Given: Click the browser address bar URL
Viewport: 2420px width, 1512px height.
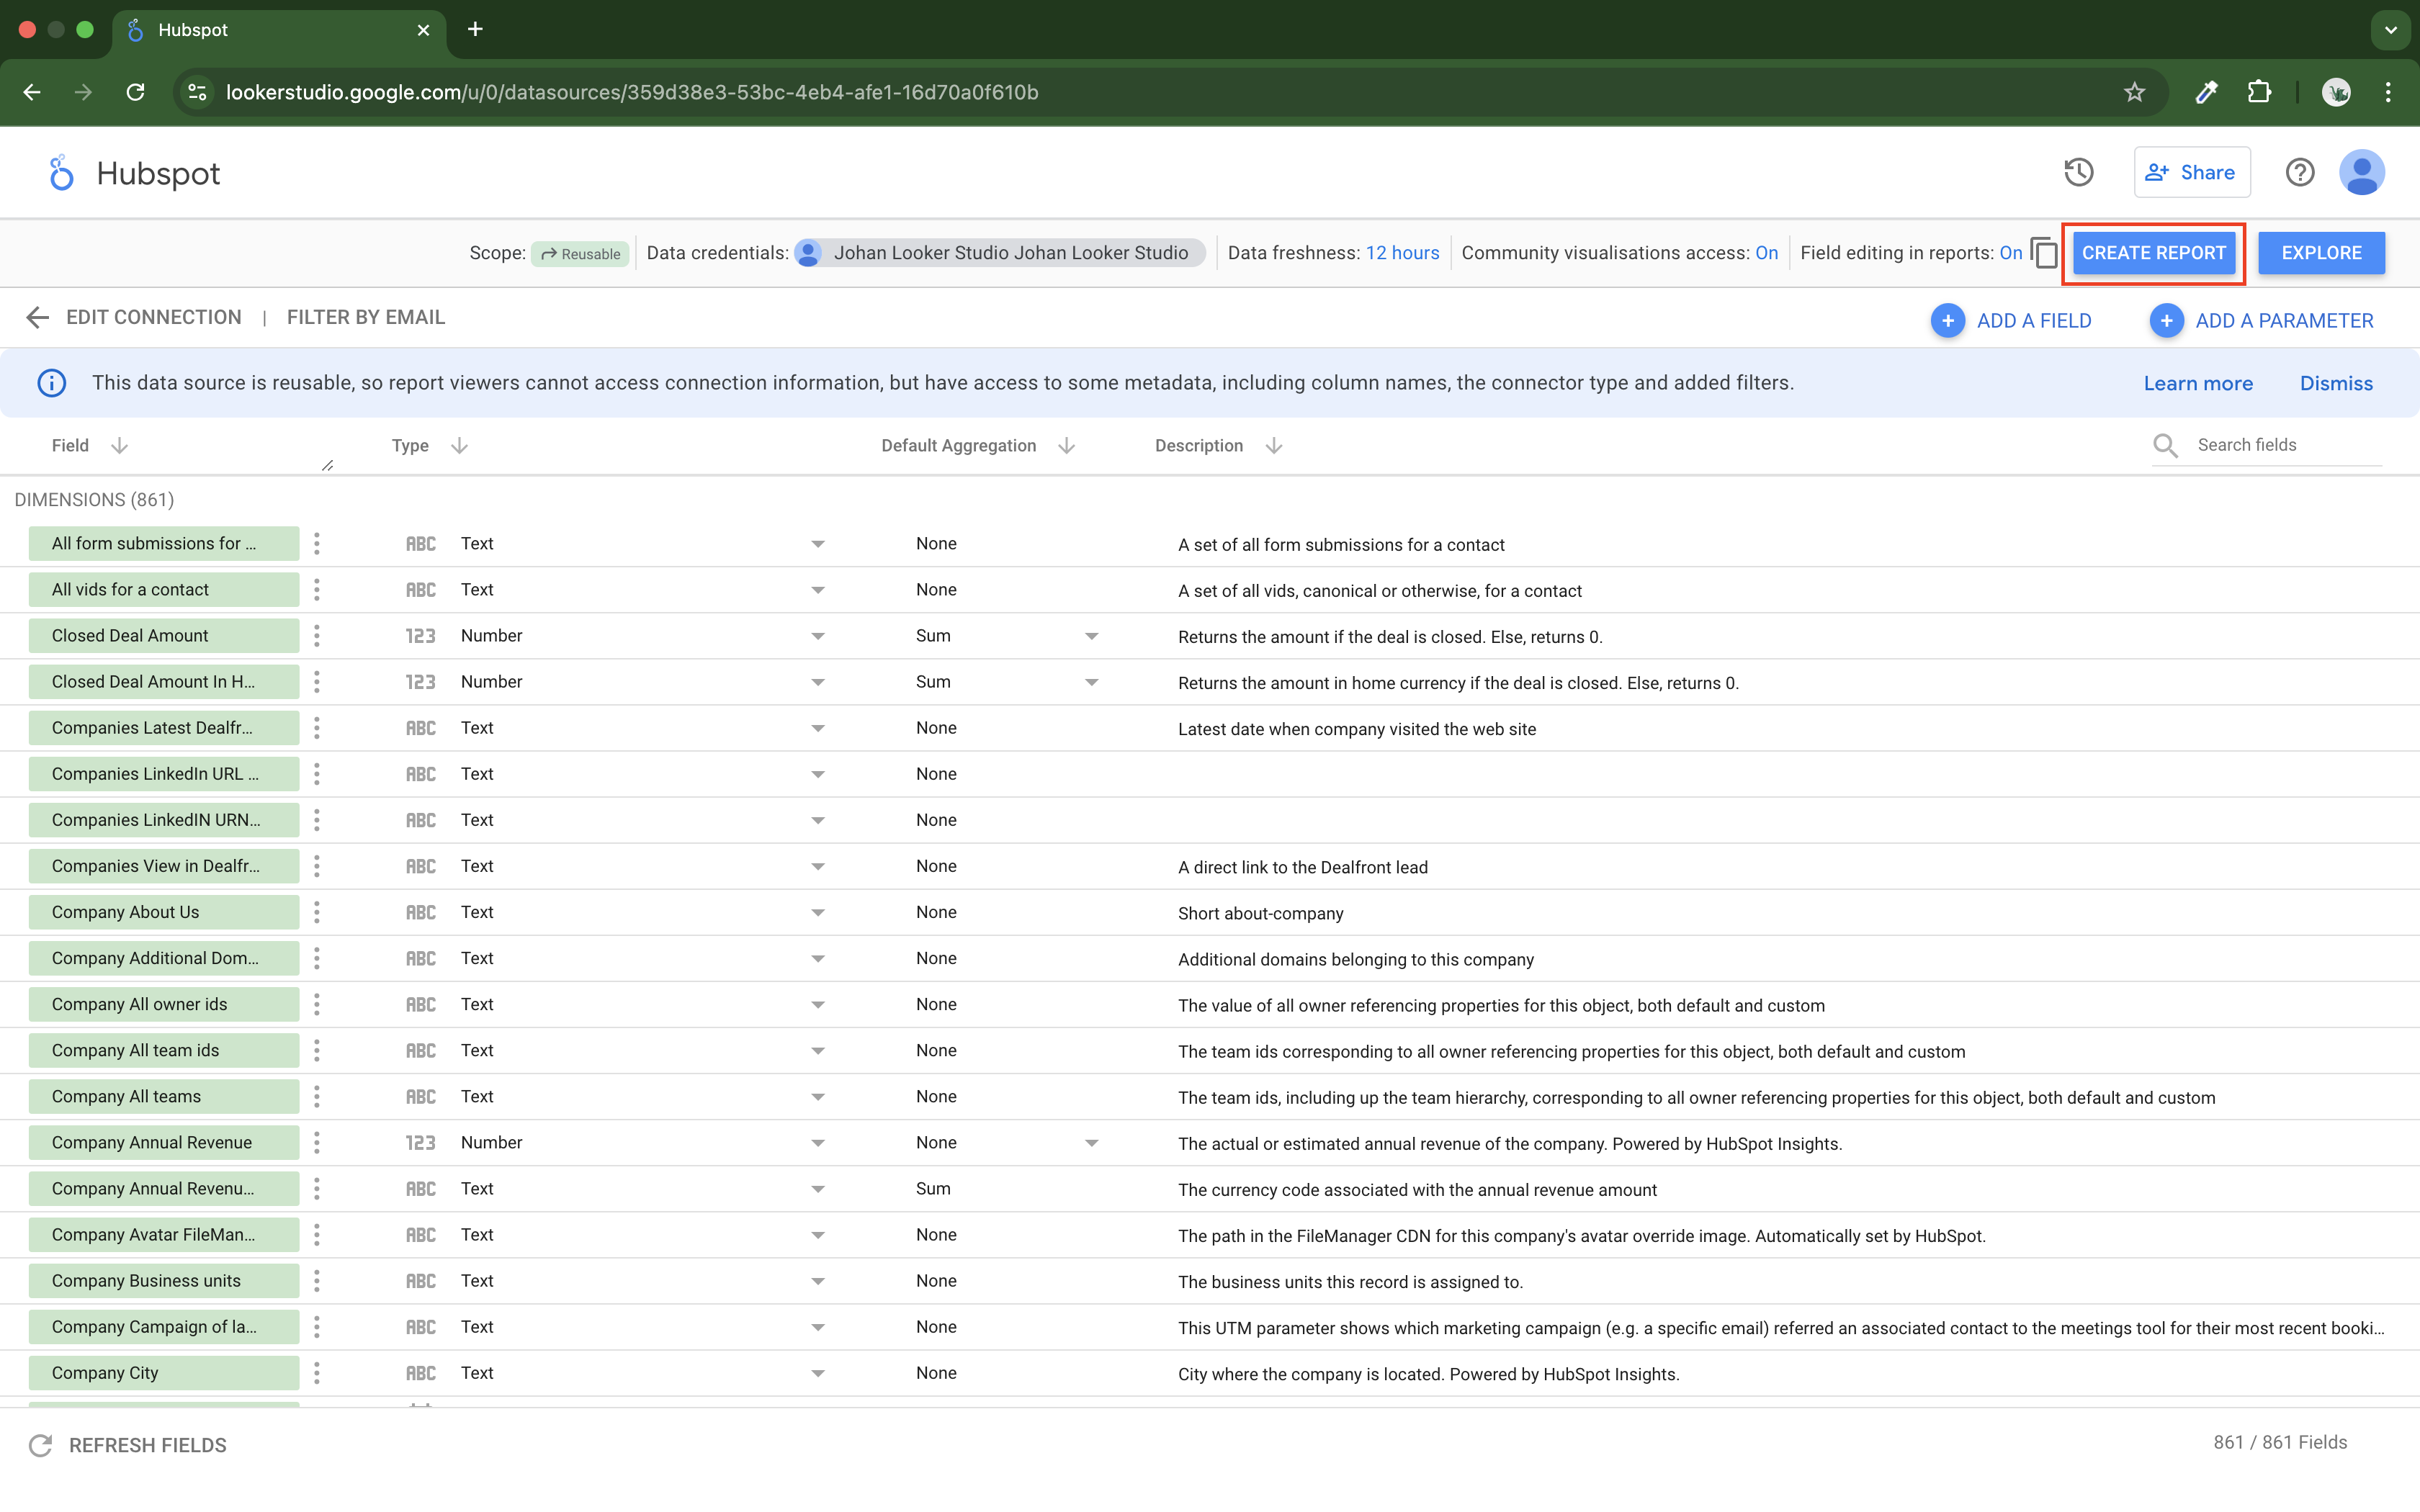Looking at the screenshot, I should (x=632, y=92).
